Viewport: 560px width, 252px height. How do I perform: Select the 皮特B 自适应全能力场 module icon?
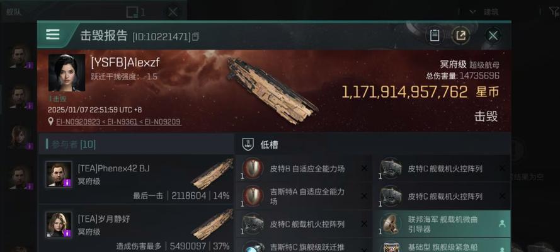pos(253,168)
